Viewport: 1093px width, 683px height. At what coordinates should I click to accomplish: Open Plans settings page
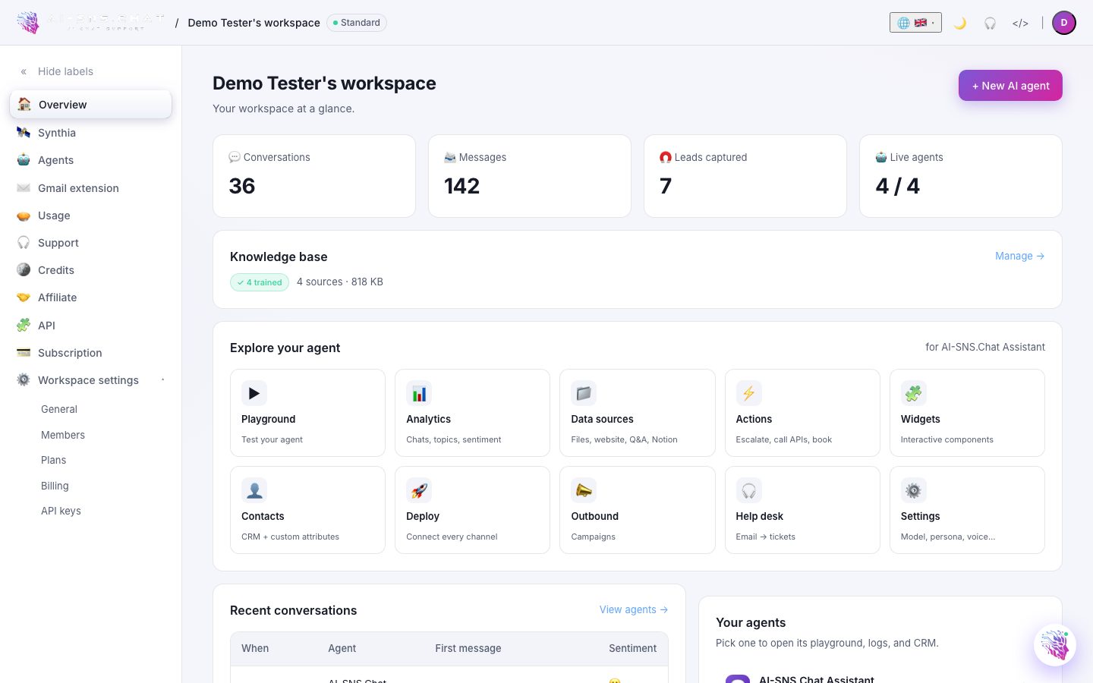coord(53,460)
